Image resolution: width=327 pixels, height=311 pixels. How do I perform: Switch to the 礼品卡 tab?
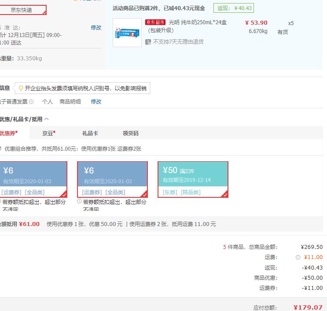pyautogui.click(x=90, y=133)
